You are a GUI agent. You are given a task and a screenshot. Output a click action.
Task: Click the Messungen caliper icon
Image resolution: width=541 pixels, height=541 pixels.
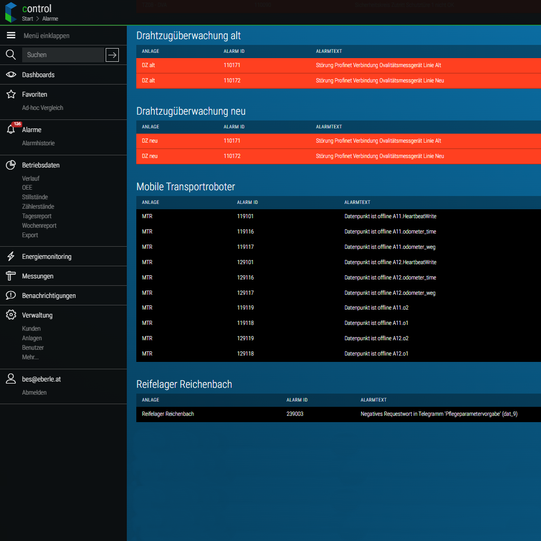click(x=11, y=276)
